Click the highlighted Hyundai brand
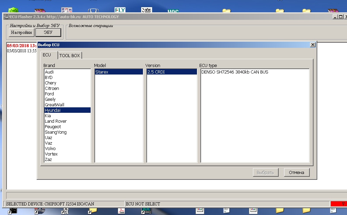Image resolution: width=347 pixels, height=215 pixels. (x=67, y=110)
